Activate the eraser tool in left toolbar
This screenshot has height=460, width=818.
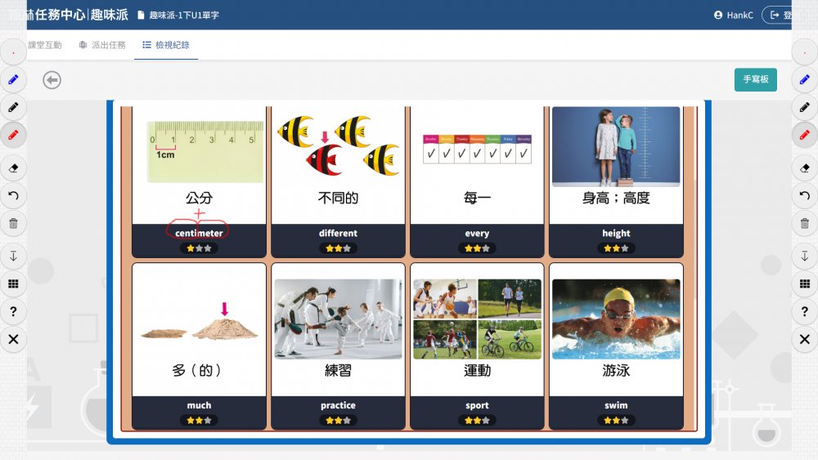tap(13, 168)
